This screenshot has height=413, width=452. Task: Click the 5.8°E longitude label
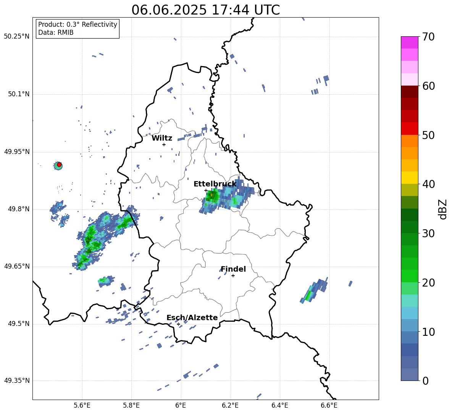[x=131, y=405]
